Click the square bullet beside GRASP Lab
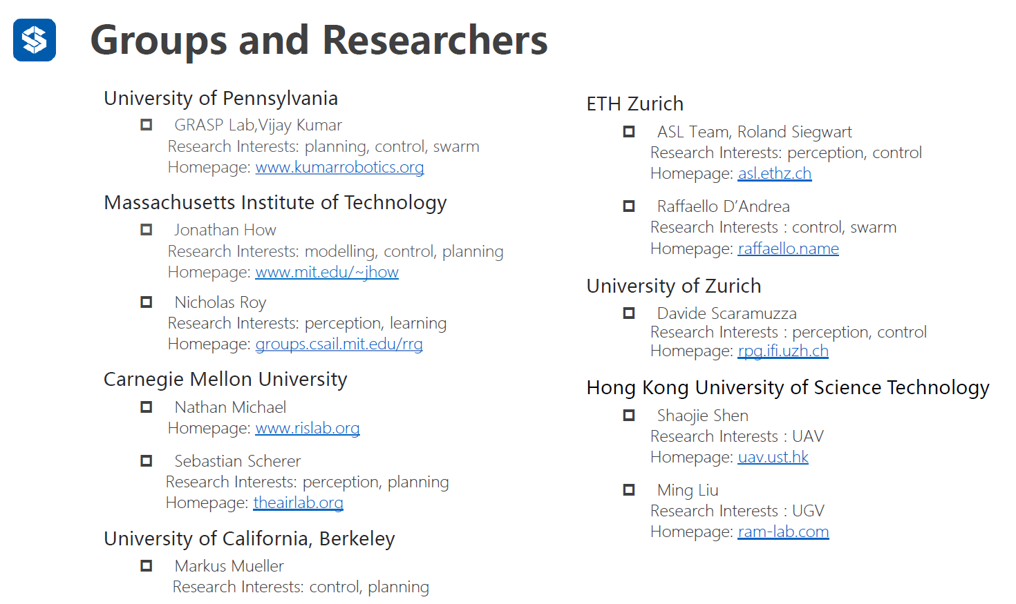The width and height of the screenshot is (1016, 604). click(147, 125)
